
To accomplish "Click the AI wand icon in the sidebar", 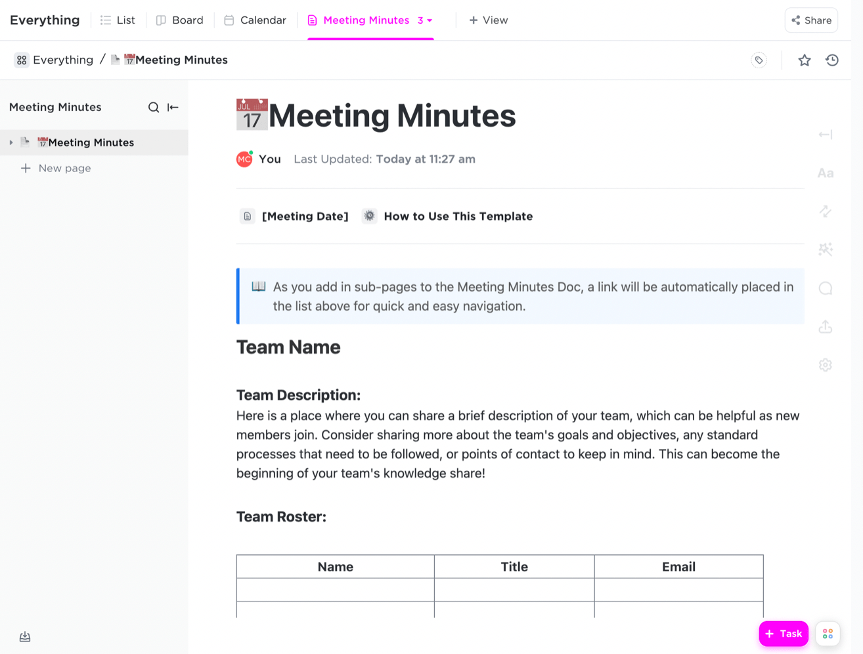I will click(x=825, y=250).
